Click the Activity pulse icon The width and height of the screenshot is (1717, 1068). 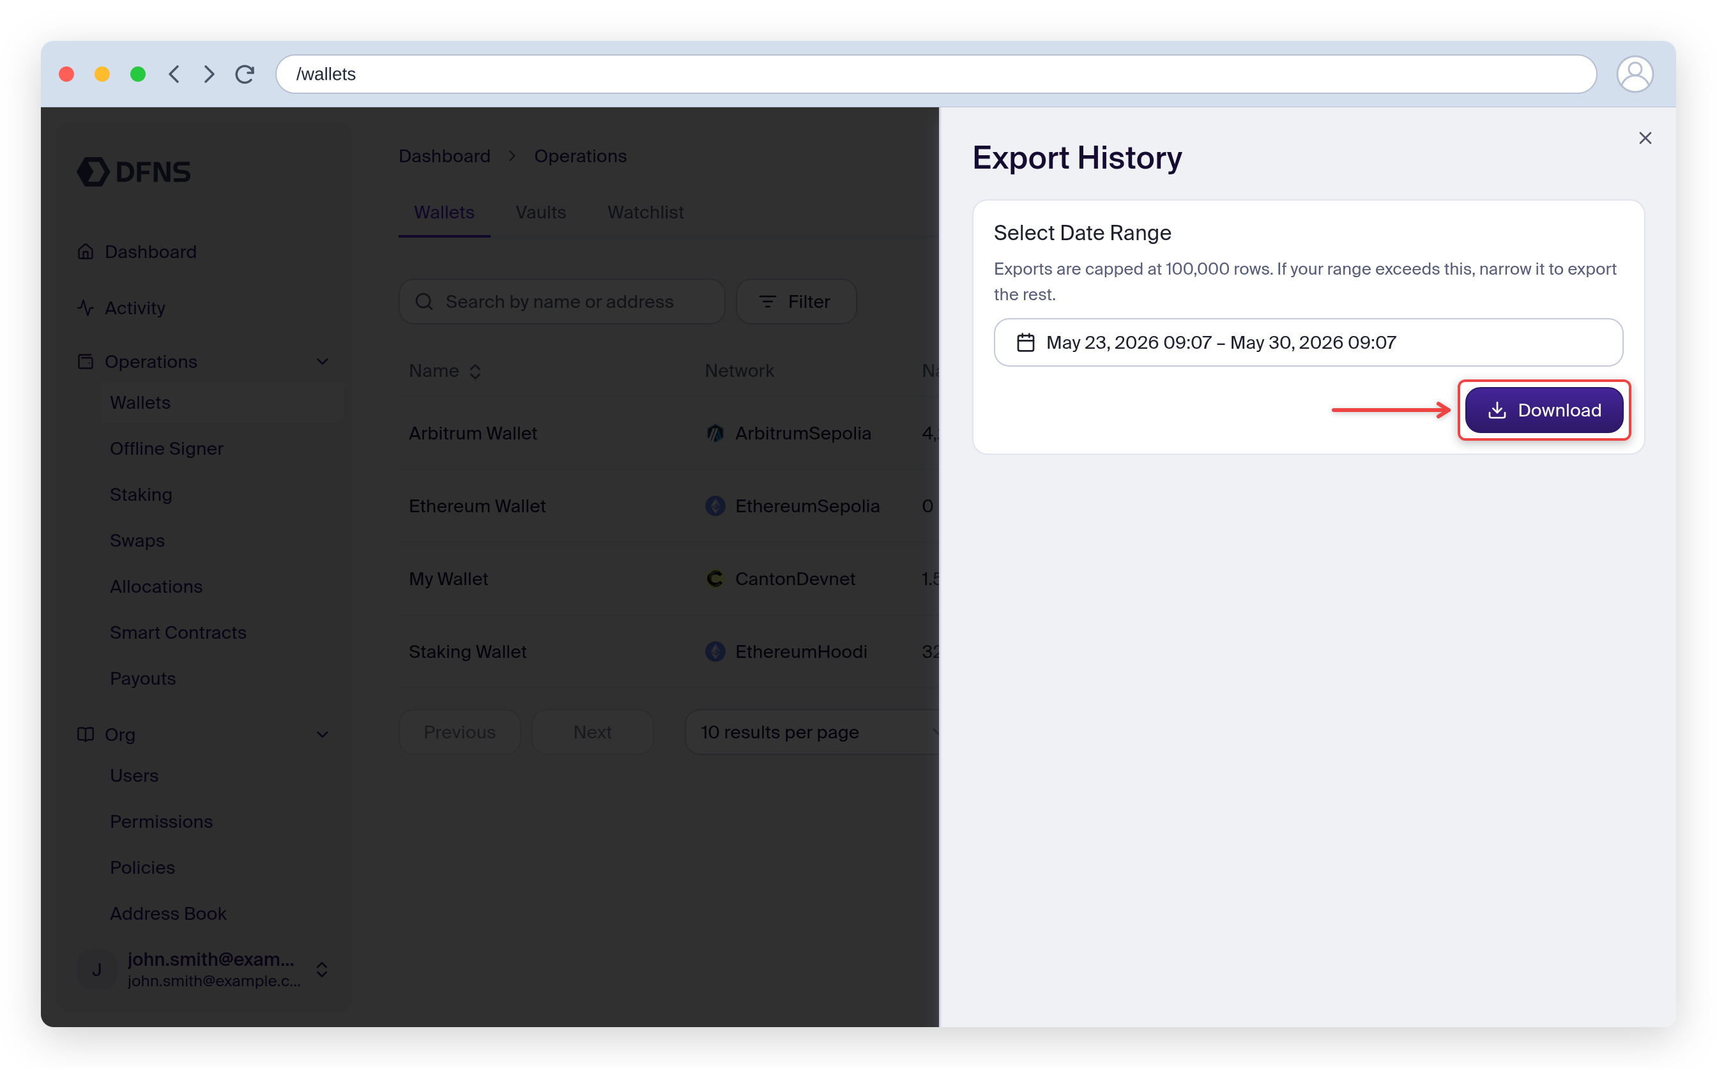point(86,308)
